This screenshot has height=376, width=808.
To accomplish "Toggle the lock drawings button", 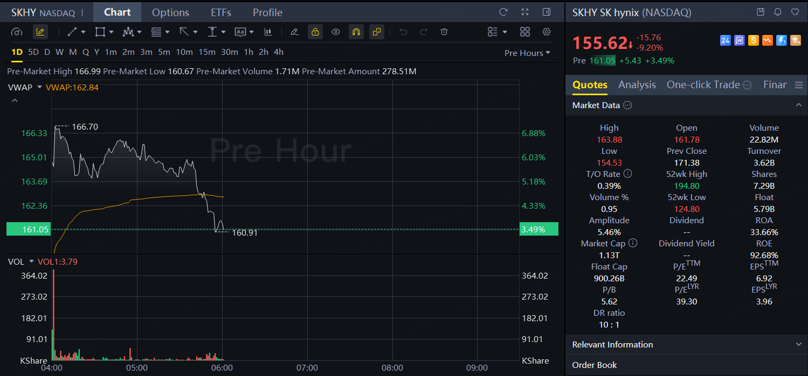I will pyautogui.click(x=315, y=32).
